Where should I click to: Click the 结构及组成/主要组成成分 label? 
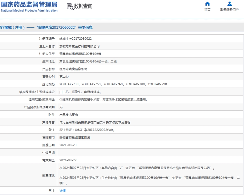point(37,92)
